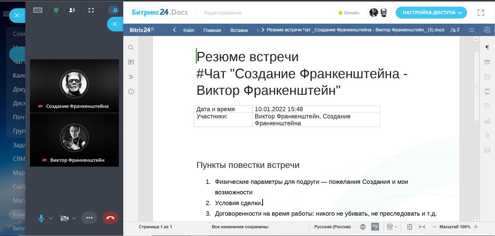The width and height of the screenshot is (495, 236).
Task: Open image settings in right sidebar
Action: point(487,77)
